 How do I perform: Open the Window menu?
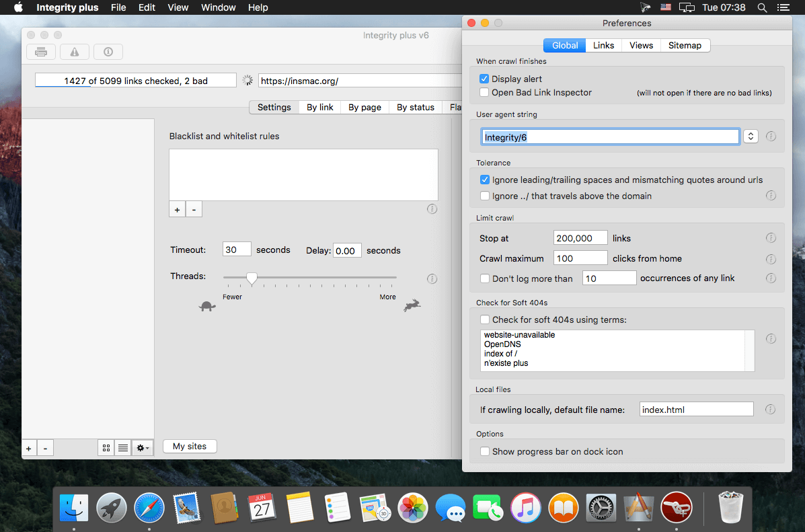(218, 7)
